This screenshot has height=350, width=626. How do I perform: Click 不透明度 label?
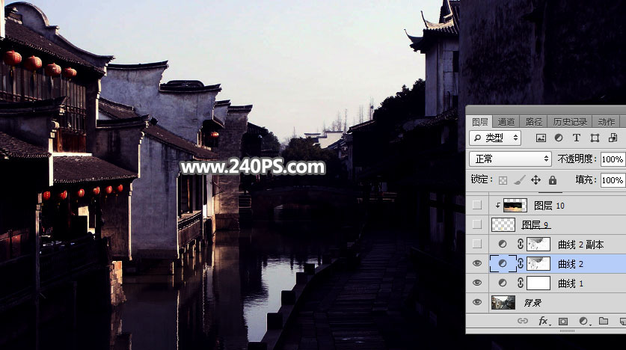(x=575, y=159)
